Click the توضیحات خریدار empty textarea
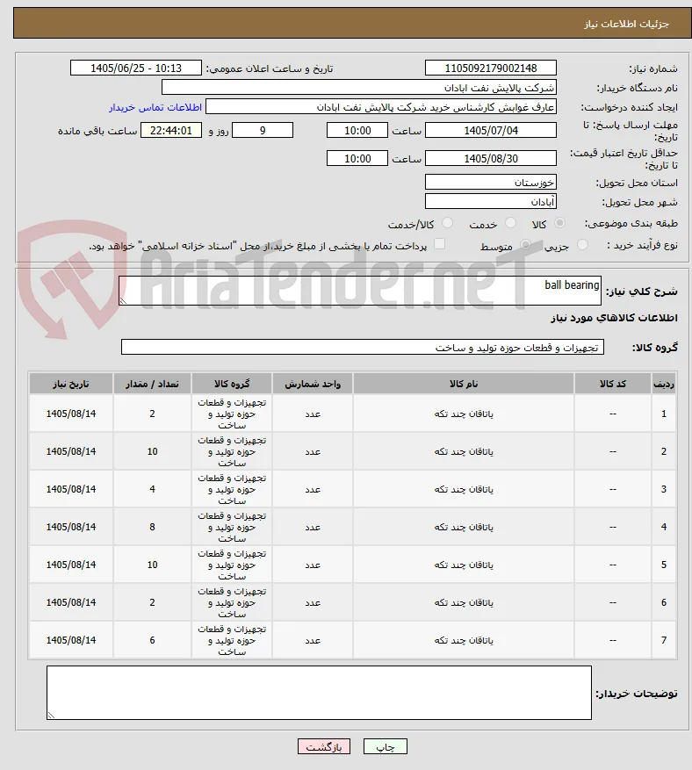The height and width of the screenshot is (770, 692). pos(320,693)
